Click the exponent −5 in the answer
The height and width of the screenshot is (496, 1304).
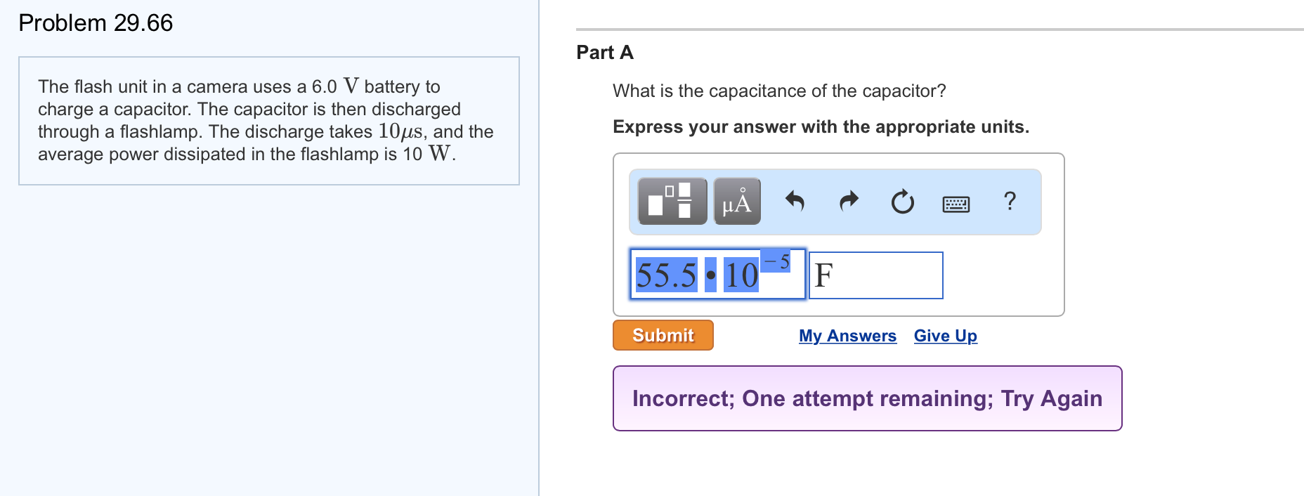coord(777,262)
